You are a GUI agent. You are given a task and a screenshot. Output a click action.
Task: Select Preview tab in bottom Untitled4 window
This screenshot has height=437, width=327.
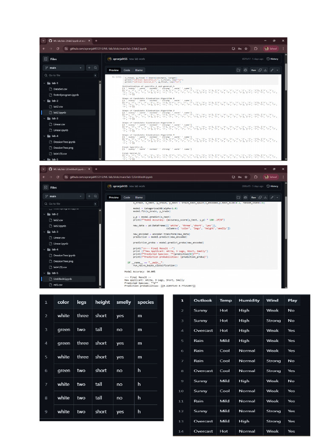tap(114, 197)
